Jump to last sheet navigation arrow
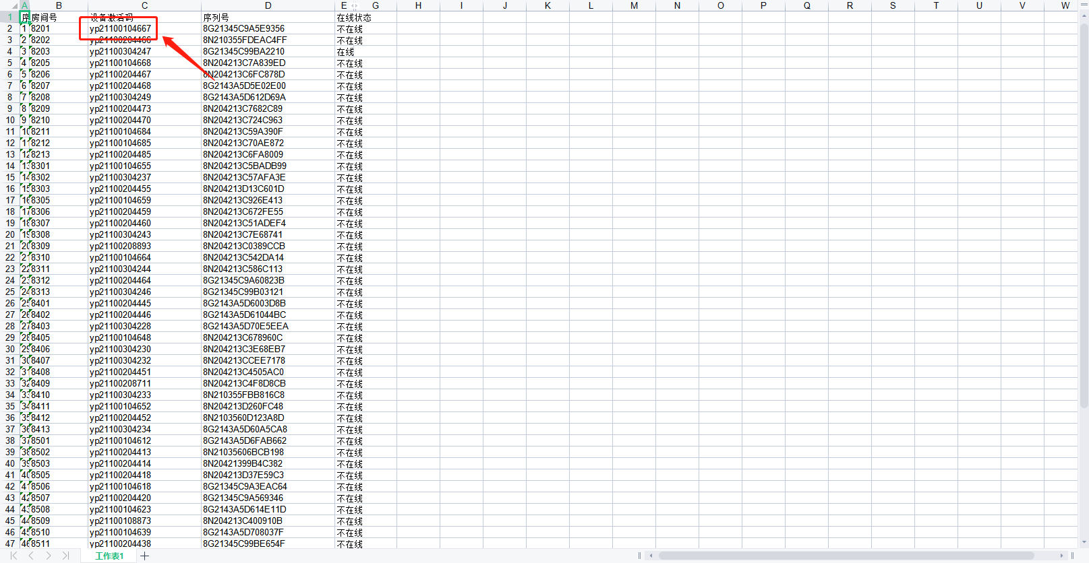 (65, 556)
